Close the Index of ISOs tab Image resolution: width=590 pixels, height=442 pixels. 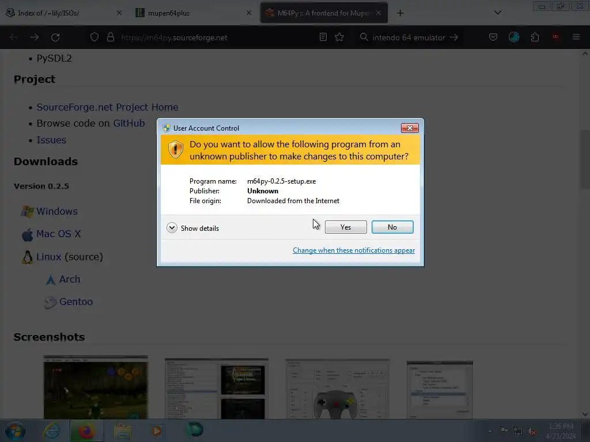coord(119,13)
